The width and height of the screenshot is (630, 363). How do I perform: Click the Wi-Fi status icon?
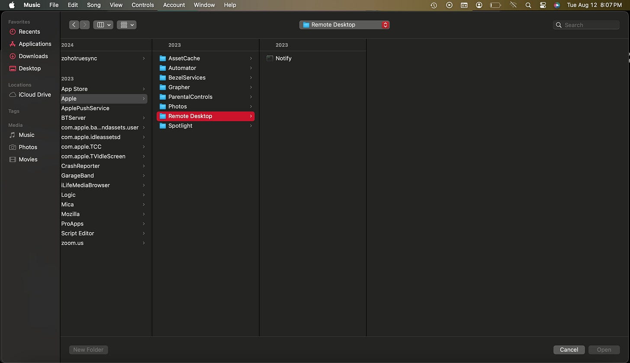[x=513, y=5]
